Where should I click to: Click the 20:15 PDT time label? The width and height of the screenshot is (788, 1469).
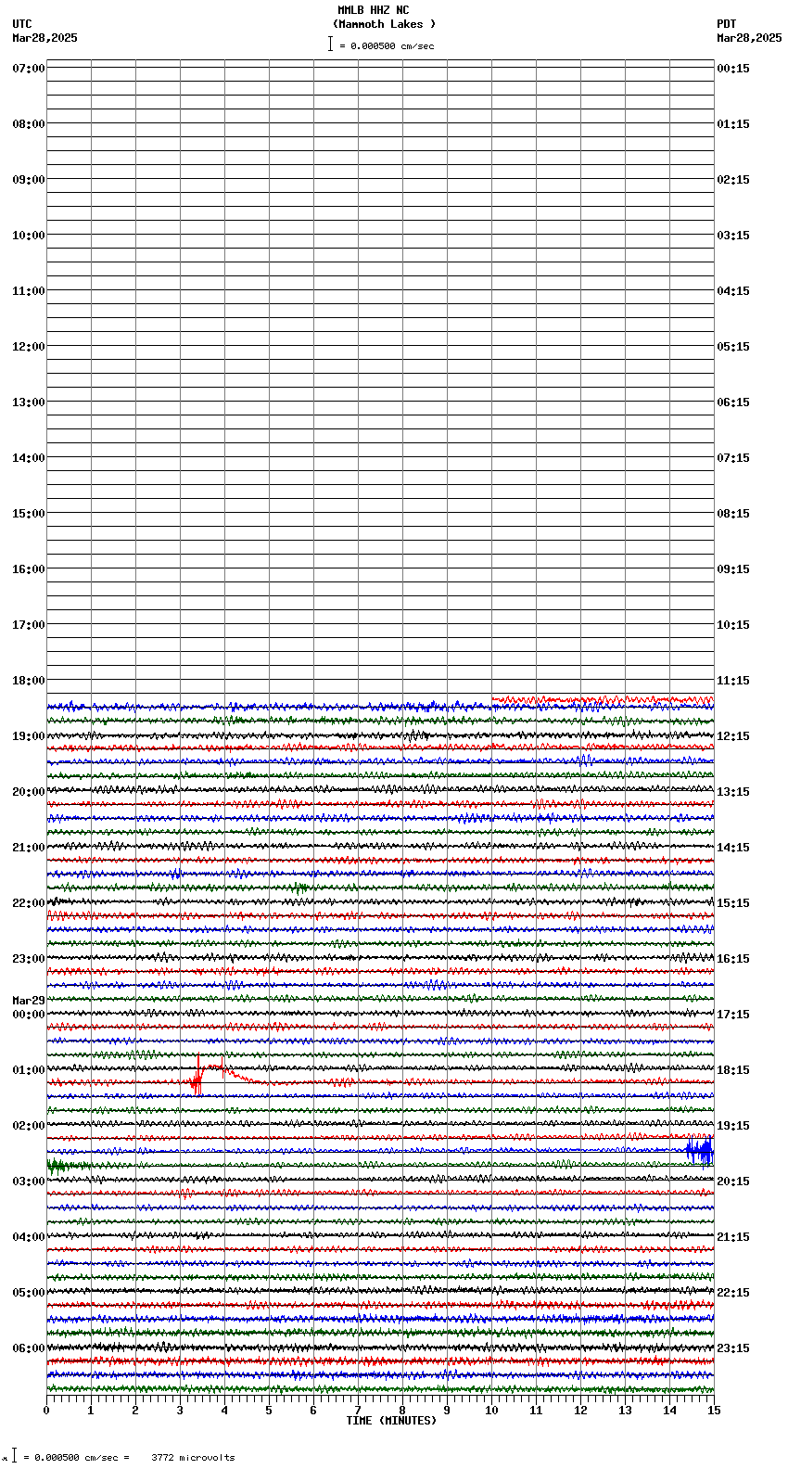[733, 1182]
